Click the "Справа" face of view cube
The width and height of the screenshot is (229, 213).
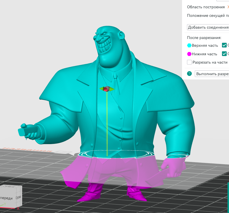[18, 197]
